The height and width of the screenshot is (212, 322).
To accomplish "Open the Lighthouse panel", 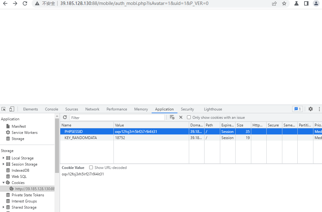I will (213, 109).
